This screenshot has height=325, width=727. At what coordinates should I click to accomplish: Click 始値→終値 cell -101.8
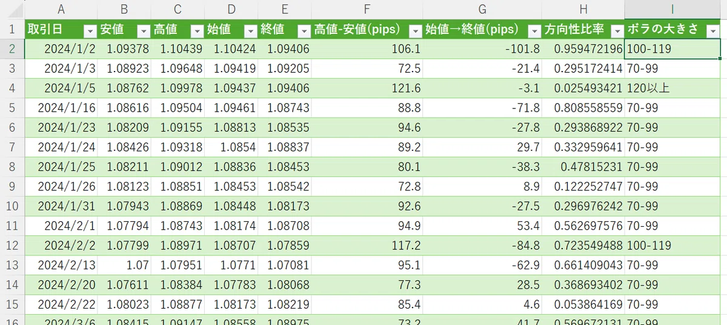(x=482, y=49)
